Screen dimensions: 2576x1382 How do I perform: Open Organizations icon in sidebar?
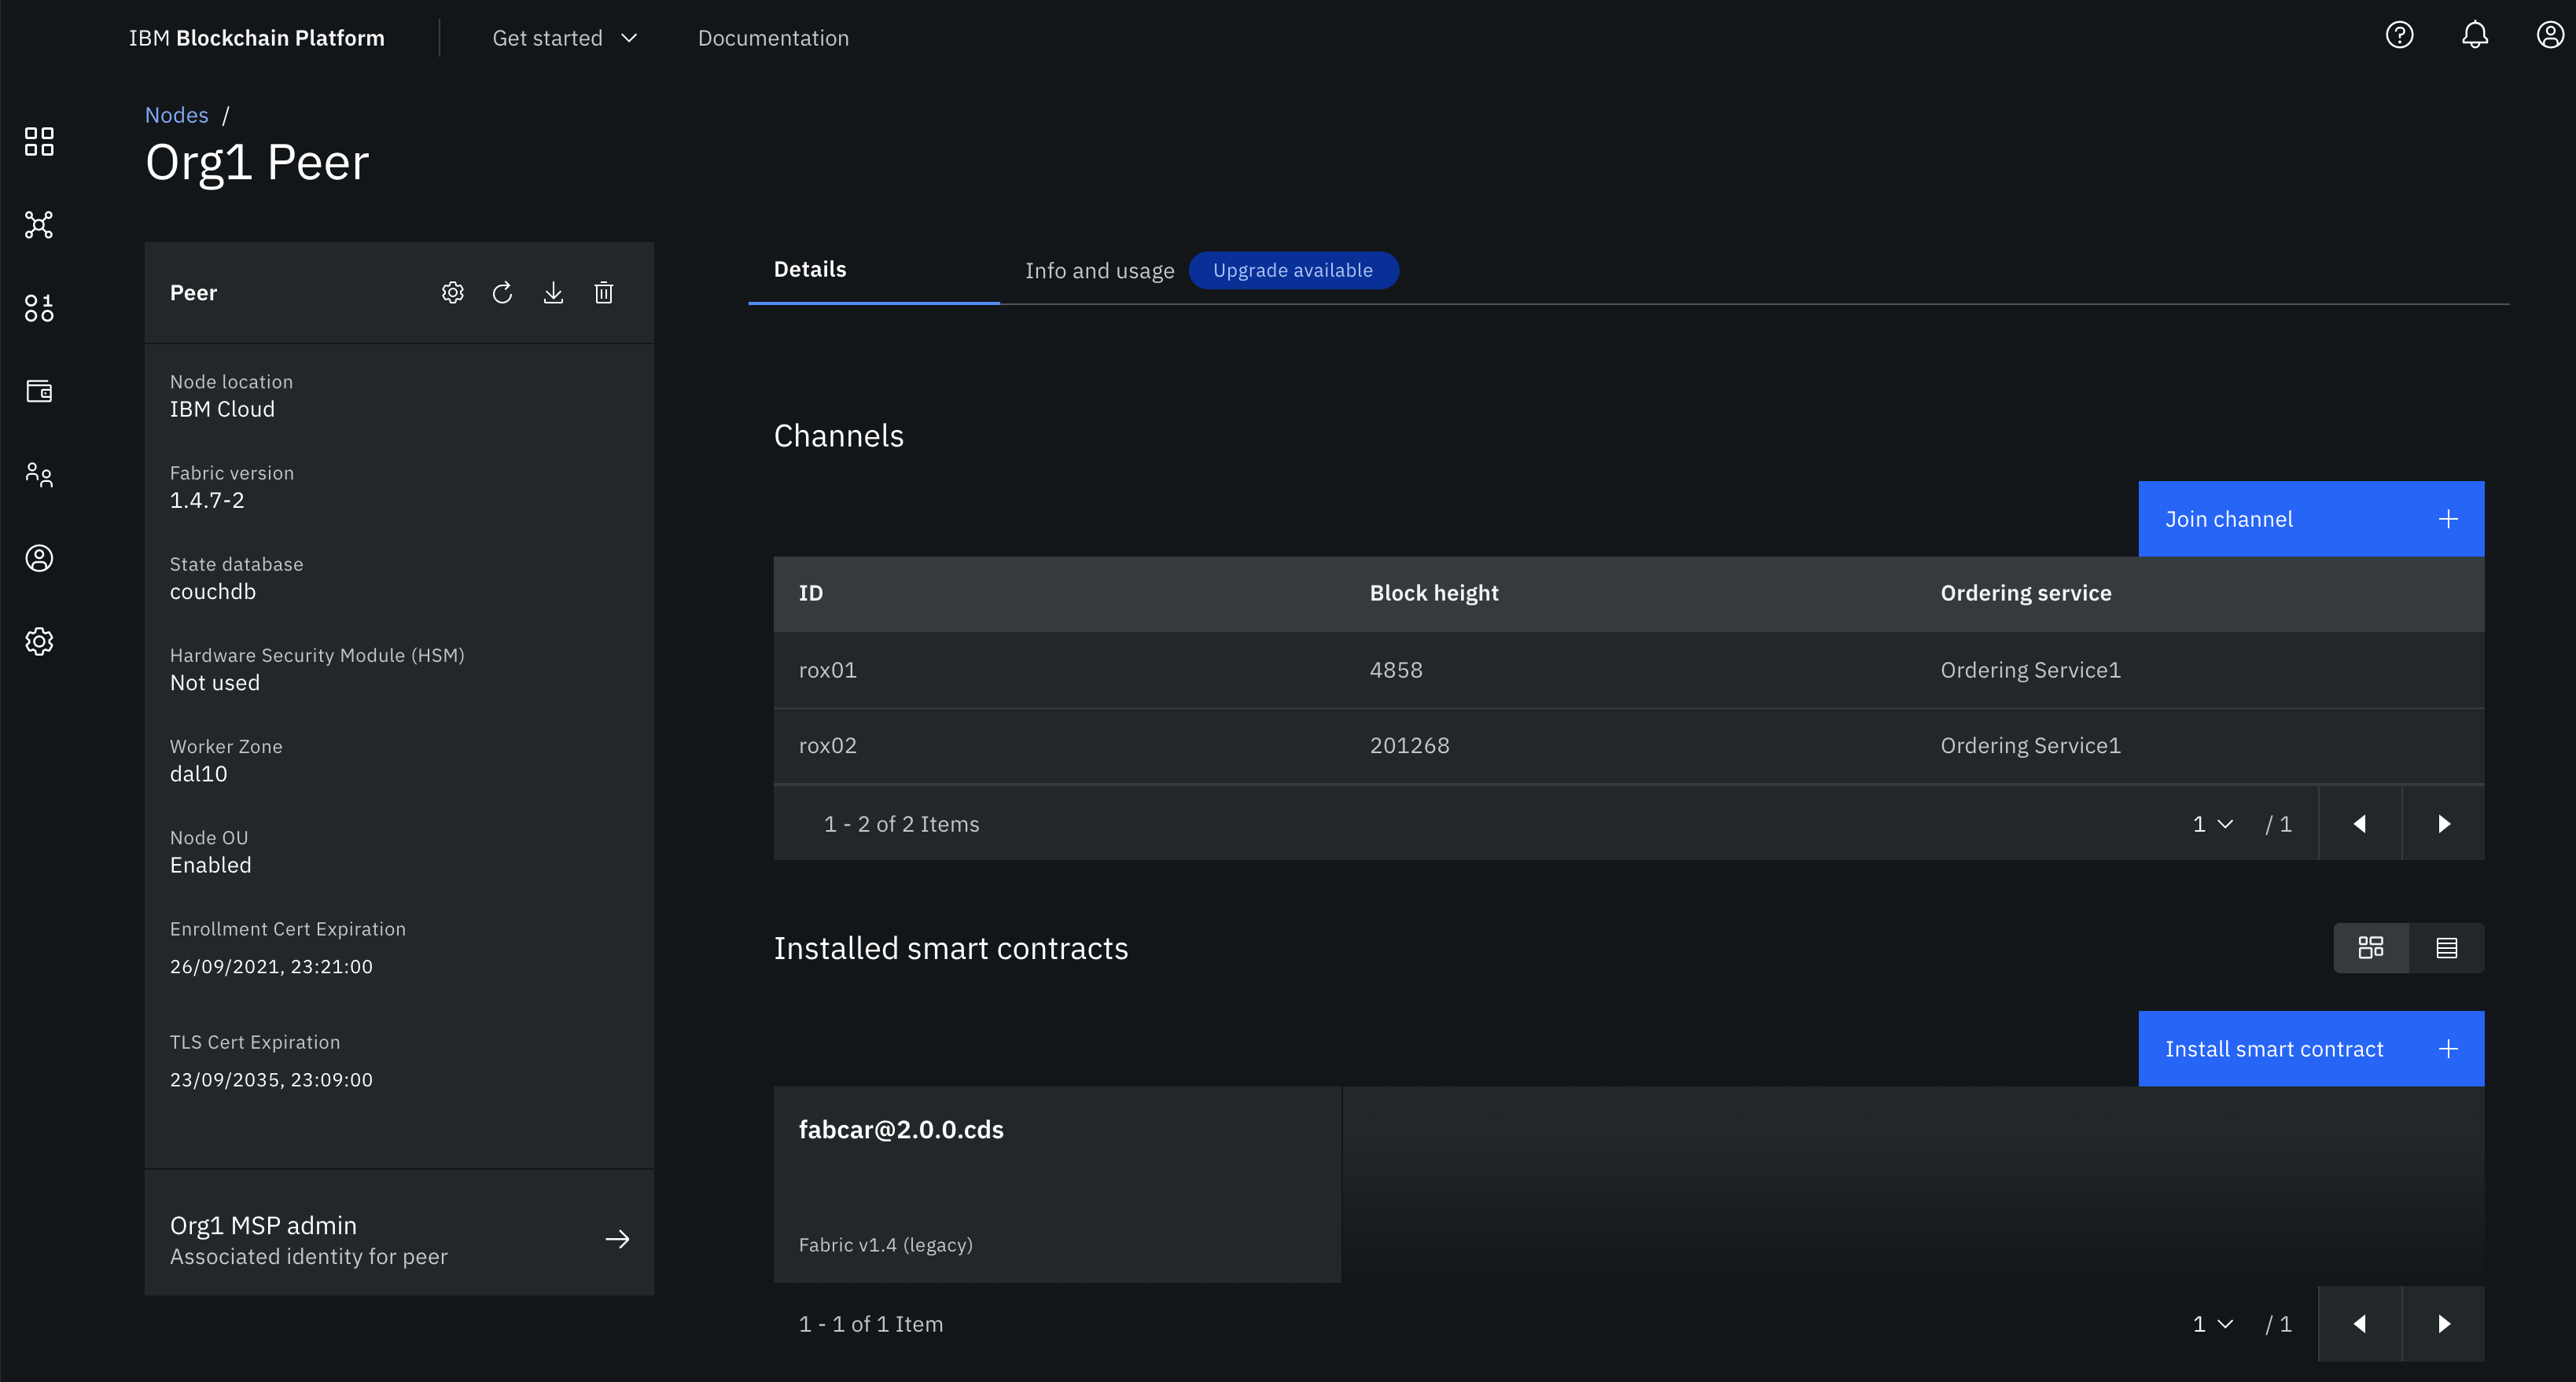pos(39,474)
